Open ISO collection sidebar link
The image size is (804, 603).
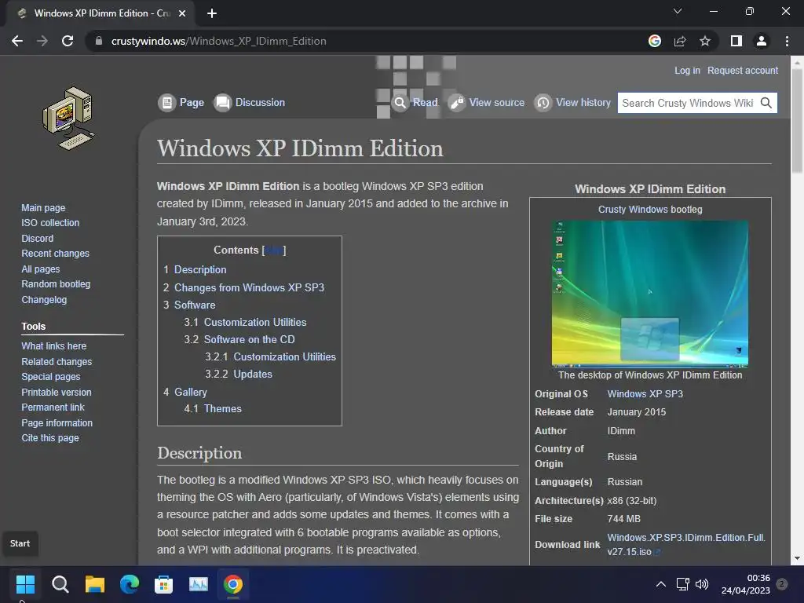pyautogui.click(x=50, y=222)
